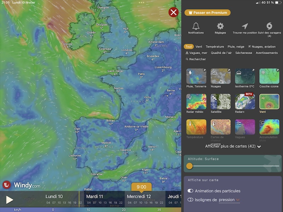The height and width of the screenshot is (212, 283).
Task: Choose the Satellite map layer
Action: point(220,102)
